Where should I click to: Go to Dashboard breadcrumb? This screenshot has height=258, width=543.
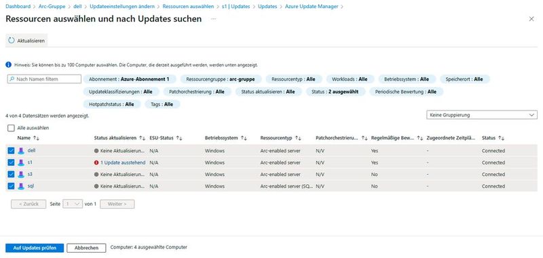(18, 6)
